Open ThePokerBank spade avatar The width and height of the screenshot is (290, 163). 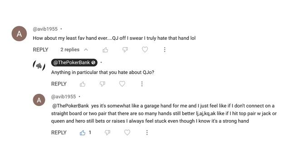pyautogui.click(x=39, y=66)
